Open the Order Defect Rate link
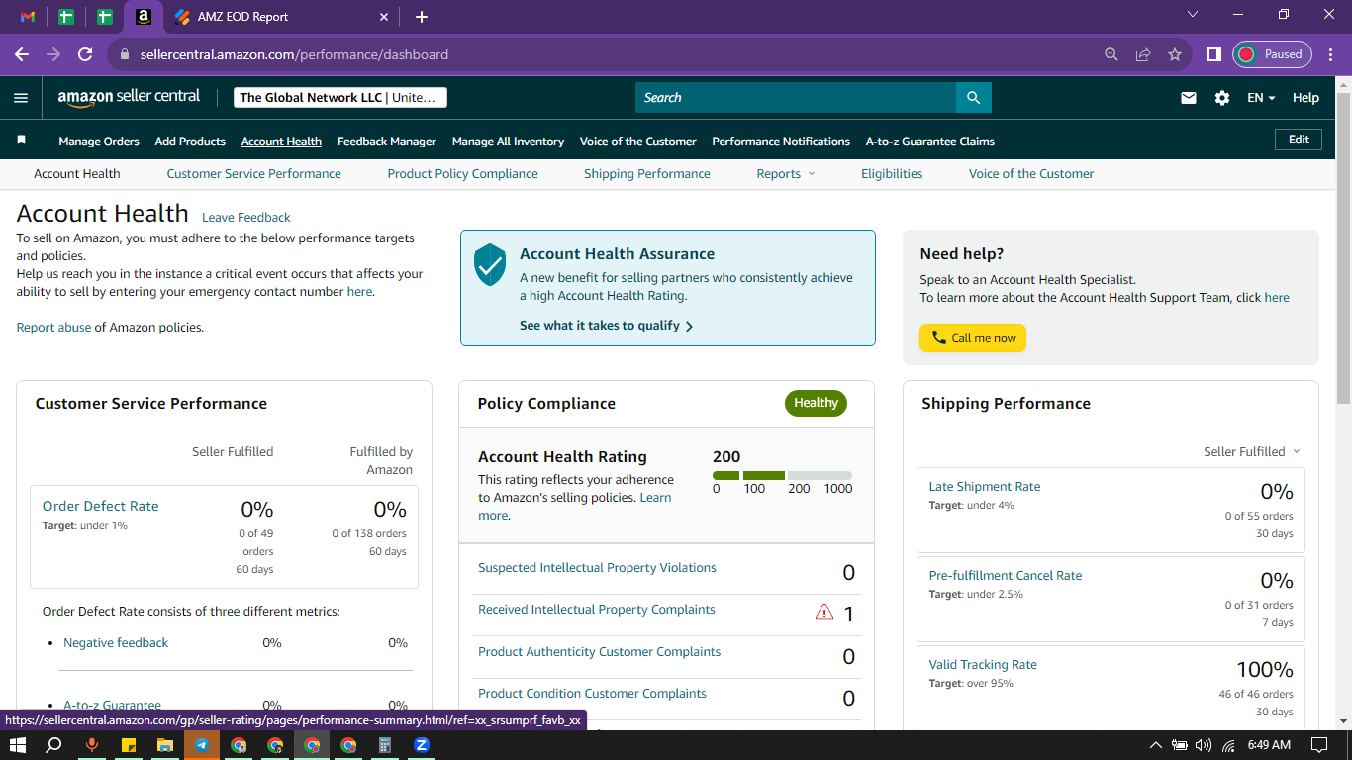 pos(100,506)
